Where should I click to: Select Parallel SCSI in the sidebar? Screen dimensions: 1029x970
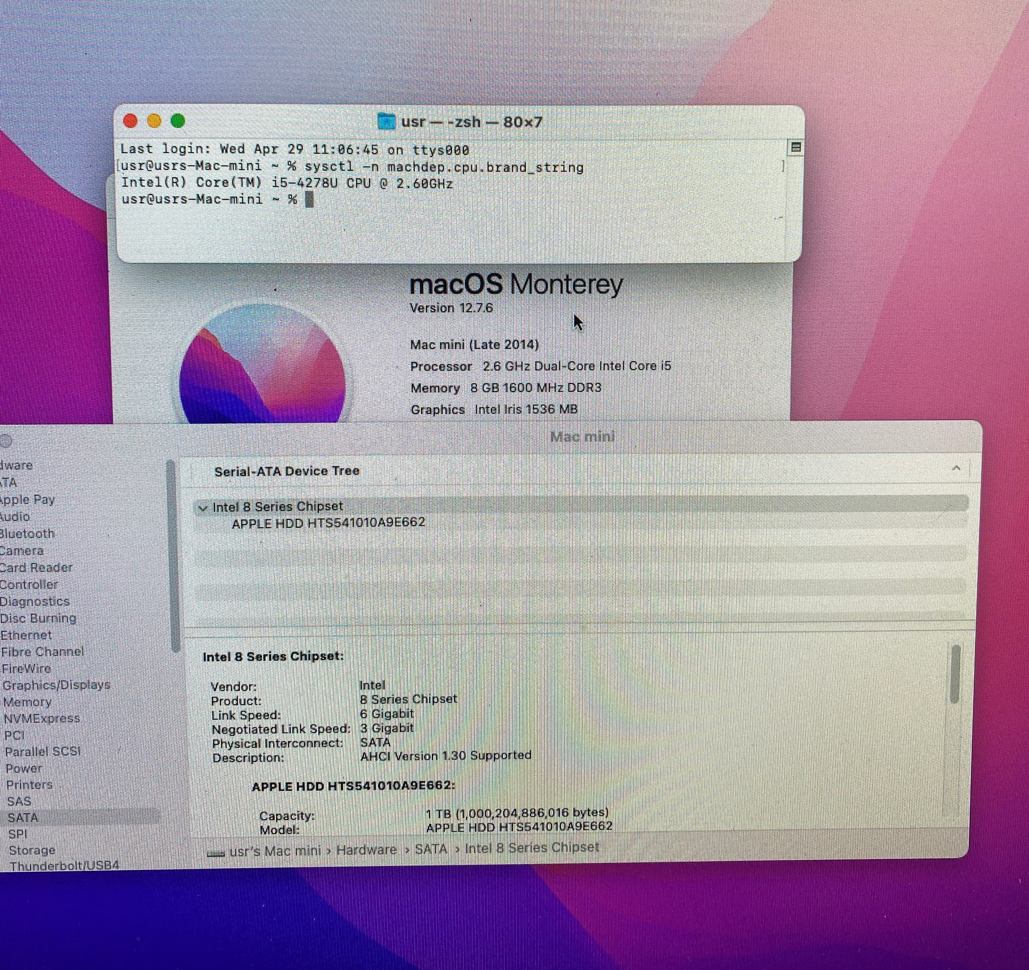click(43, 752)
